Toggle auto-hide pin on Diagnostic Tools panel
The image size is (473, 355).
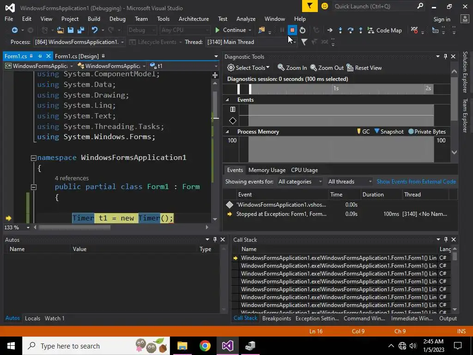[445, 56]
